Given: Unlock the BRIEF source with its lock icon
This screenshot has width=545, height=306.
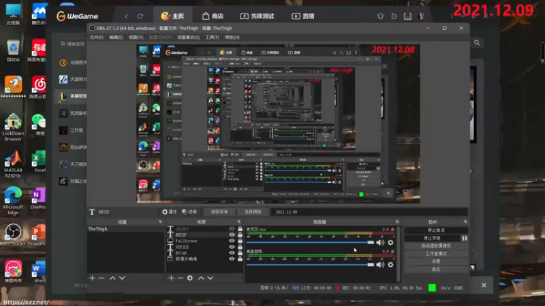Looking at the screenshot, I should [x=240, y=235].
